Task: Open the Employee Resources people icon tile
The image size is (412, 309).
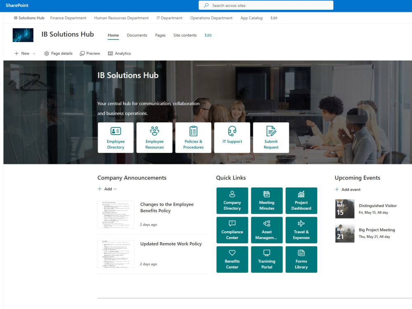Action: [x=154, y=131]
